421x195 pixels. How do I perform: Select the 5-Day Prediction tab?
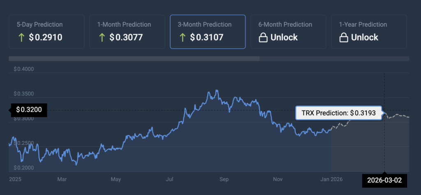tap(46, 32)
